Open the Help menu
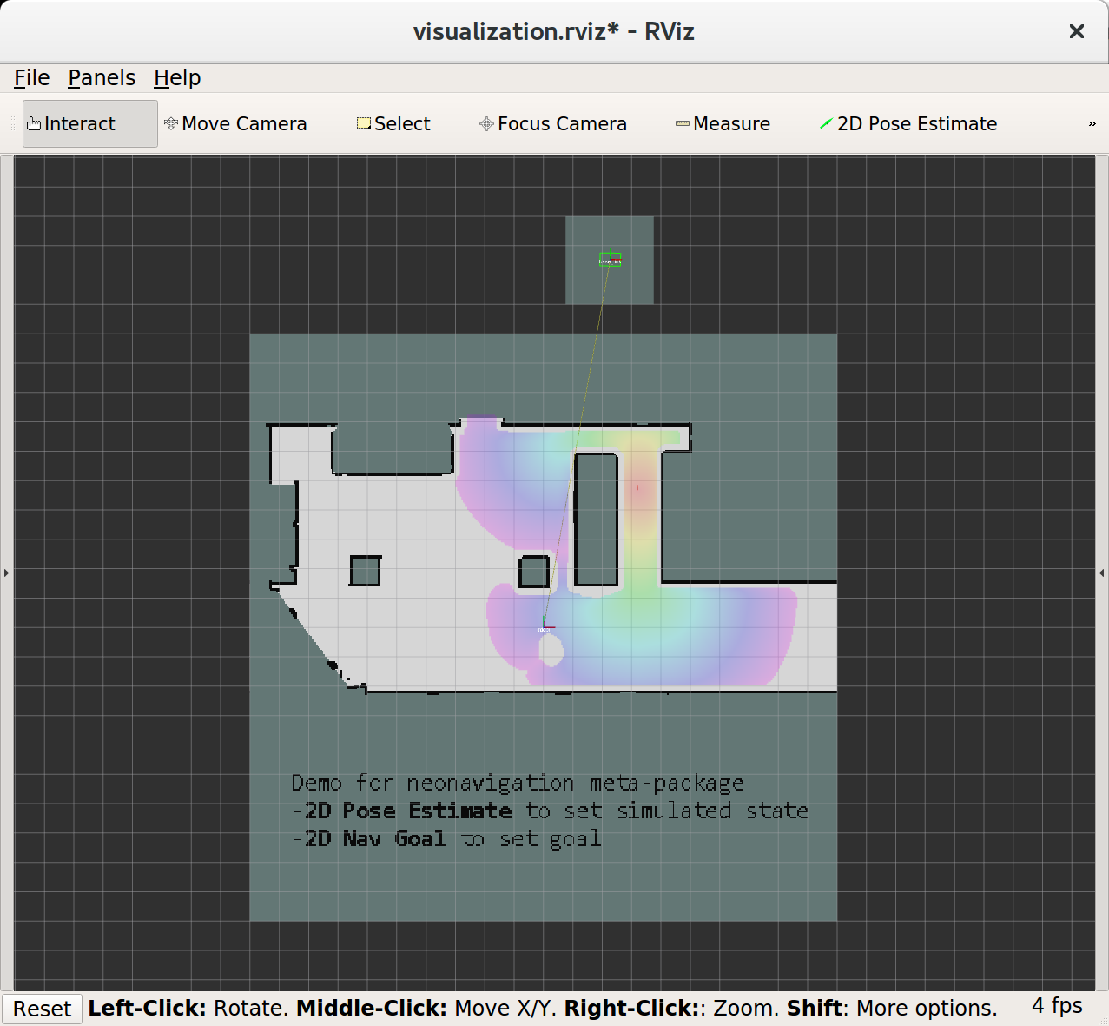Viewport: 1109px width, 1026px height. click(x=176, y=77)
